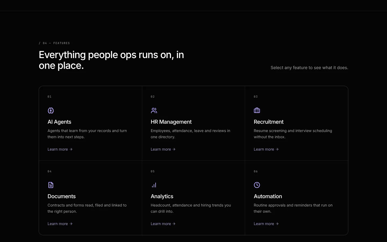Click card number 04 label
The height and width of the screenshot is (242, 387).
pos(49,171)
